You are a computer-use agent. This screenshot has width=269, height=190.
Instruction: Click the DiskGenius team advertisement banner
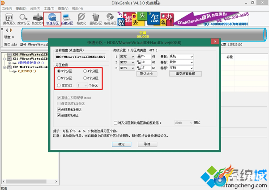coord(183,19)
